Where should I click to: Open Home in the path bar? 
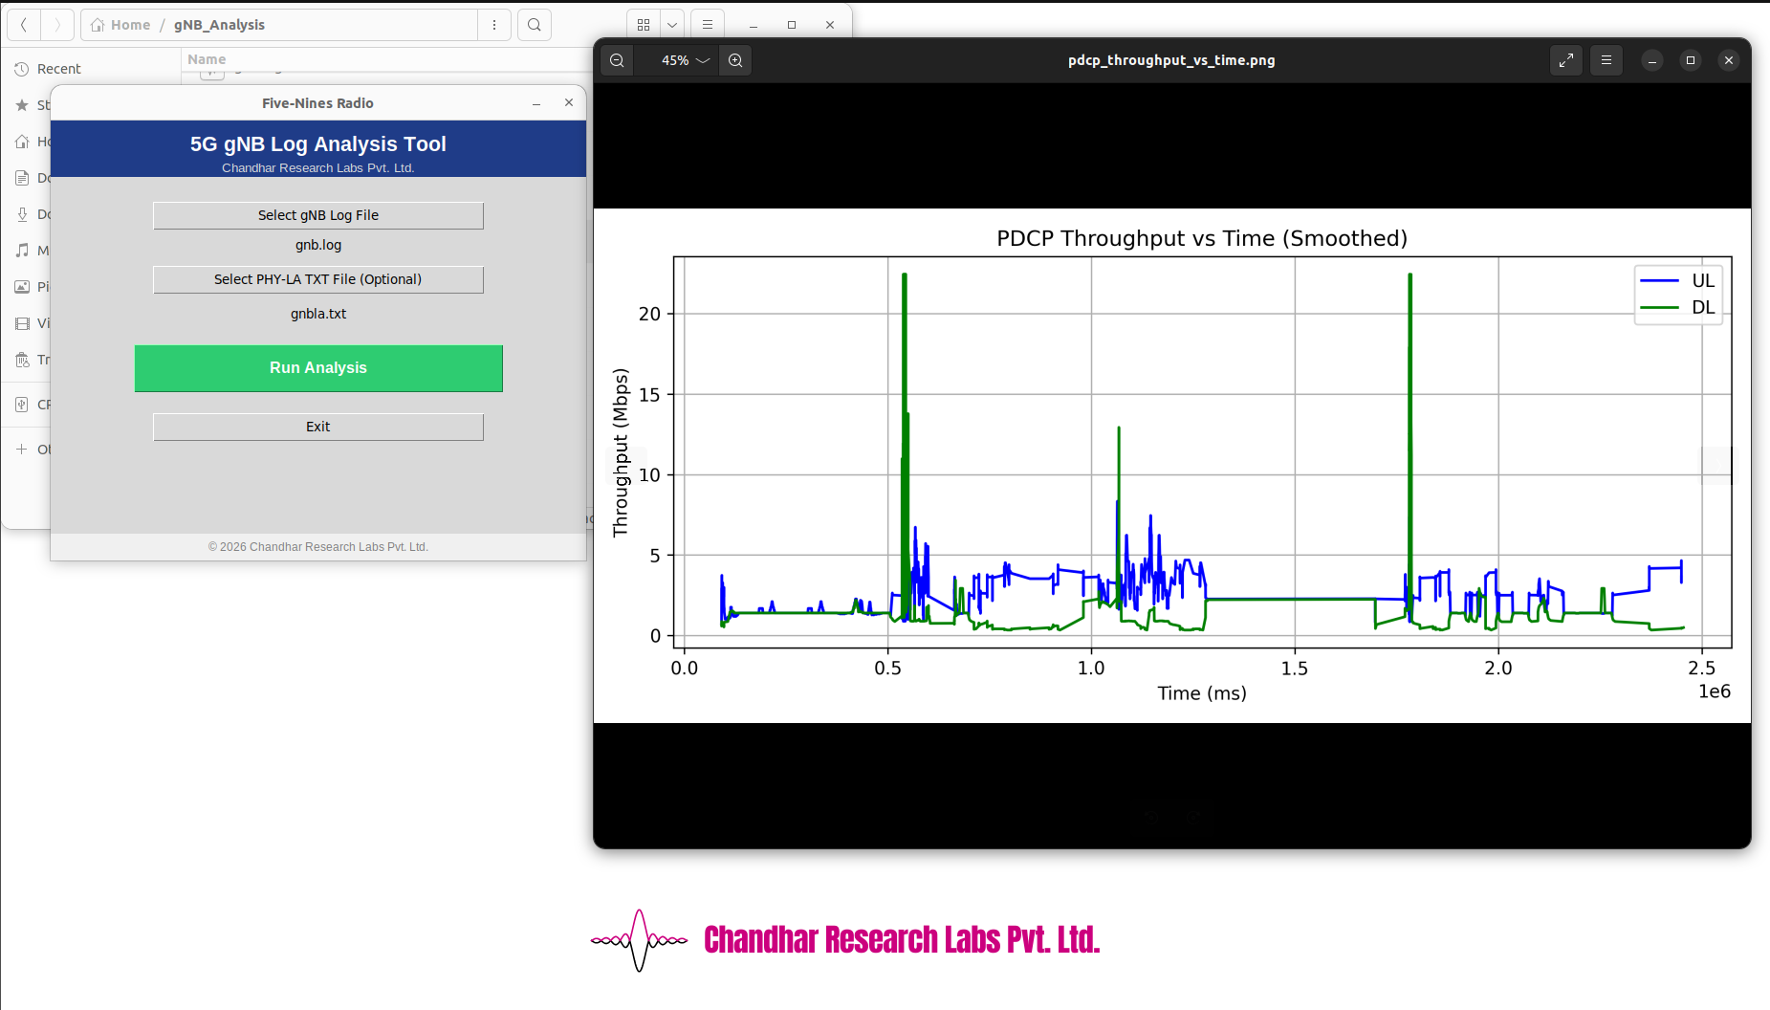[x=121, y=25]
